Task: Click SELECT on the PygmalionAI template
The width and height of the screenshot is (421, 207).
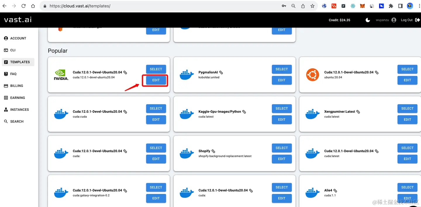Action: coord(282,69)
